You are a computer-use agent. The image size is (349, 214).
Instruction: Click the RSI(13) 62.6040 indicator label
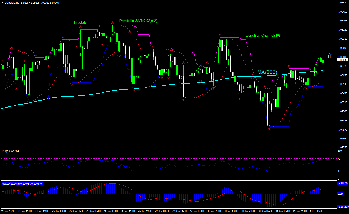pyautogui.click(x=11, y=151)
